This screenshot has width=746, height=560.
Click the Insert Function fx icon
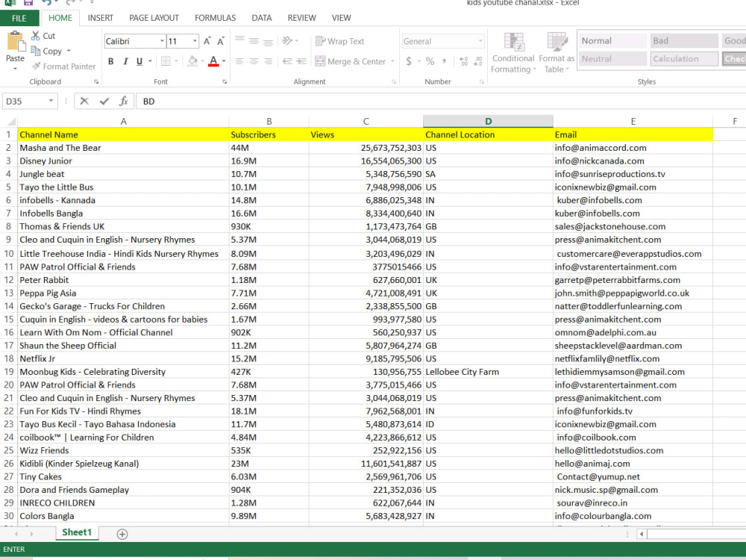[124, 101]
